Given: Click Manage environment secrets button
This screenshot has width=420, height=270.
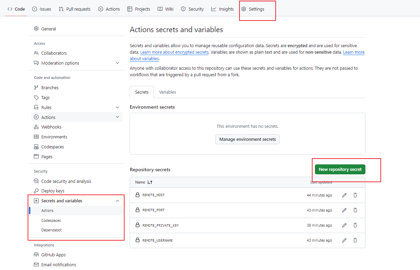Looking at the screenshot, I should (247, 139).
